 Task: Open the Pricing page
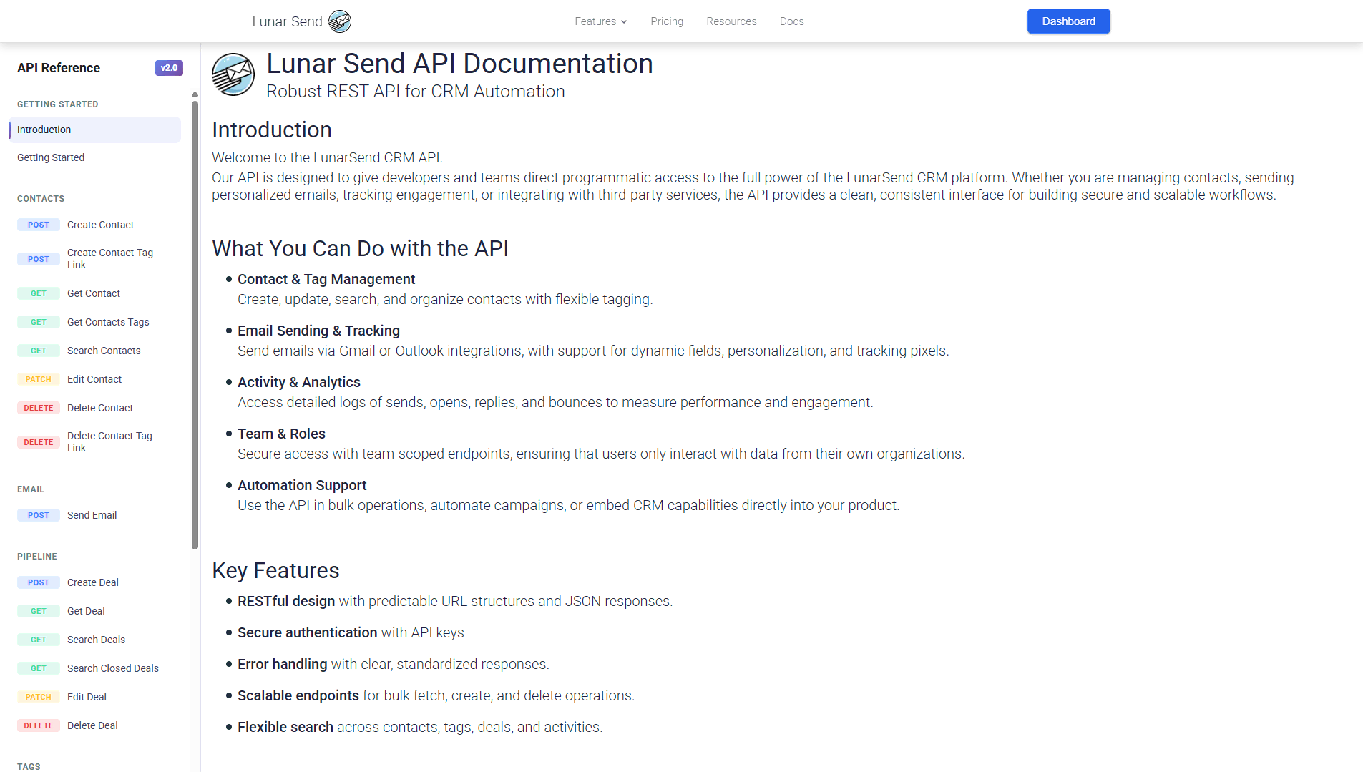pyautogui.click(x=667, y=21)
